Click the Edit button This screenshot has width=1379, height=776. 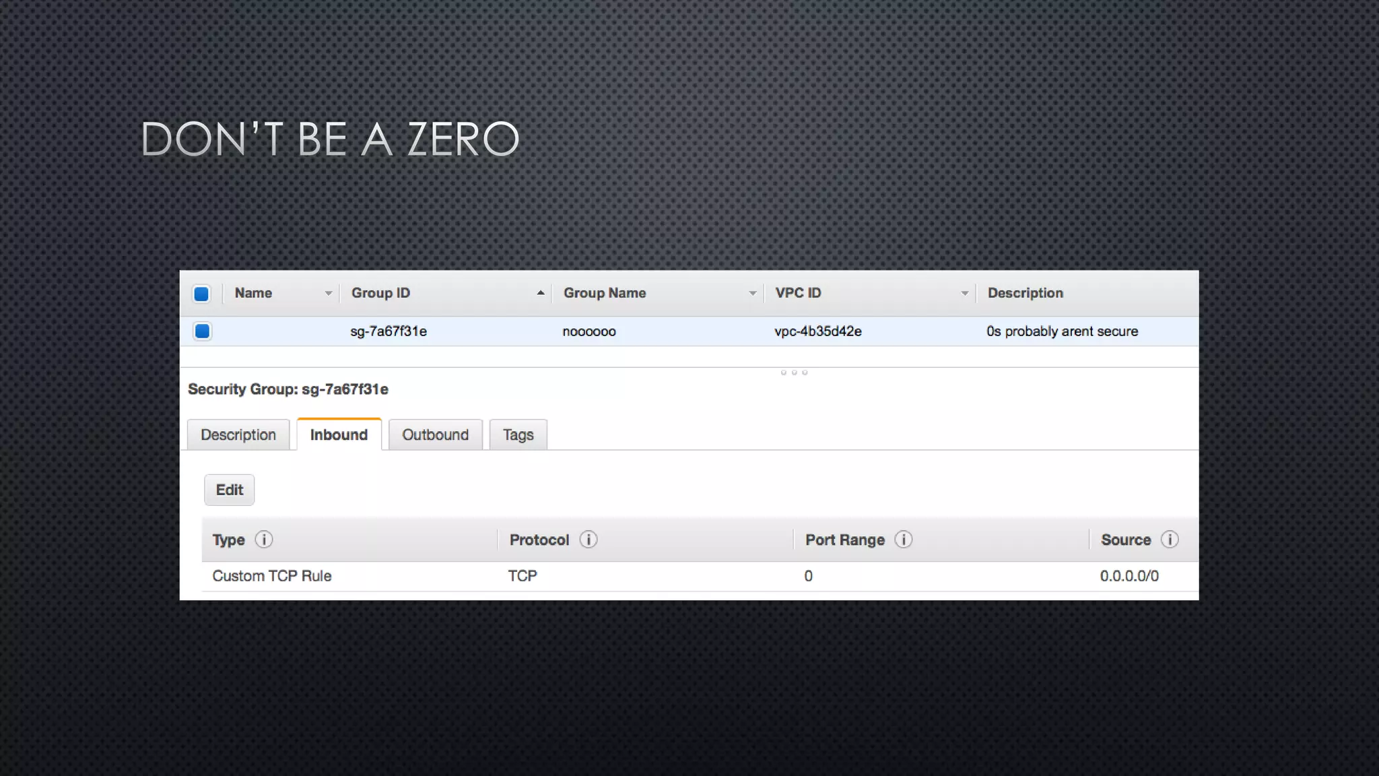[x=229, y=490]
